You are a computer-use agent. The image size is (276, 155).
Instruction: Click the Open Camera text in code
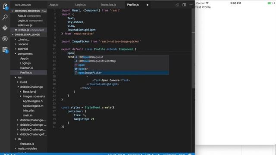(x=110, y=81)
